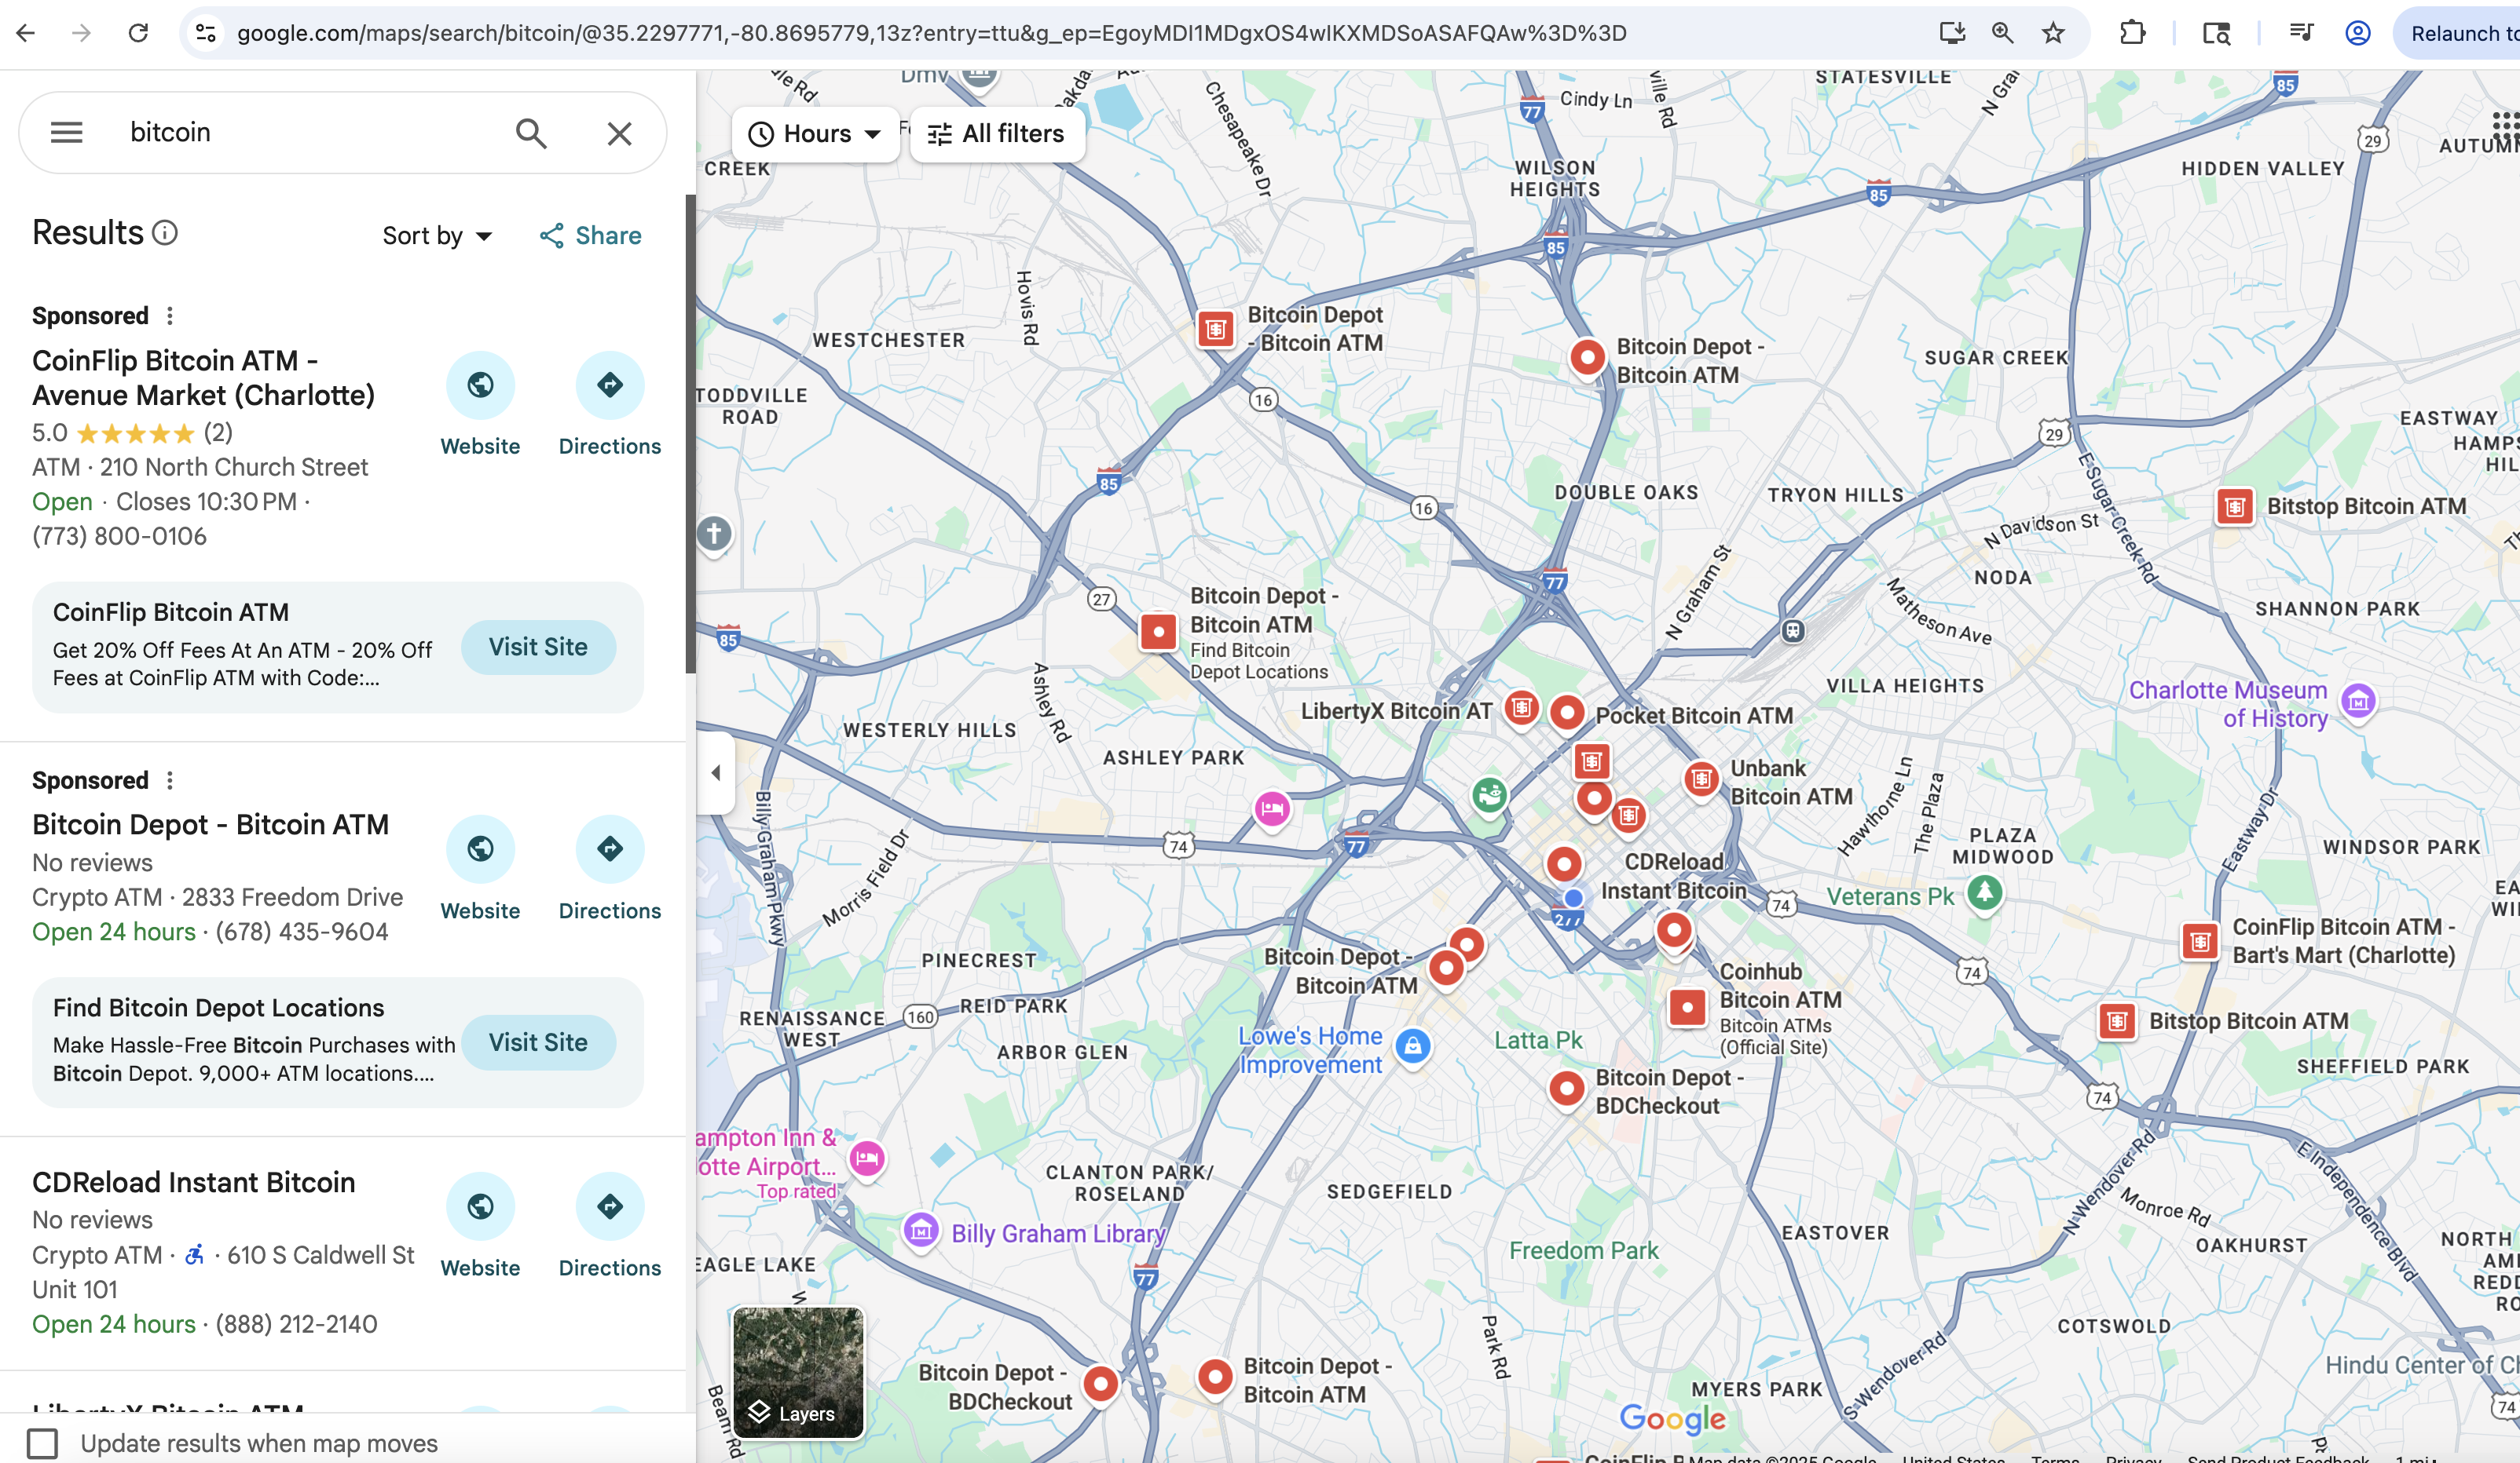Click the browser forward arrow
This screenshot has height=1463, width=2520.
[82, 33]
